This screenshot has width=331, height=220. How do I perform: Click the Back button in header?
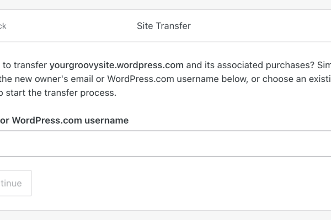click(x=3, y=26)
